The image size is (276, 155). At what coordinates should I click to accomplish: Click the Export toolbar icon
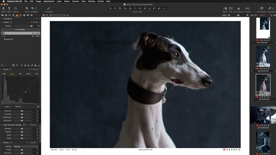click(x=9, y=9)
